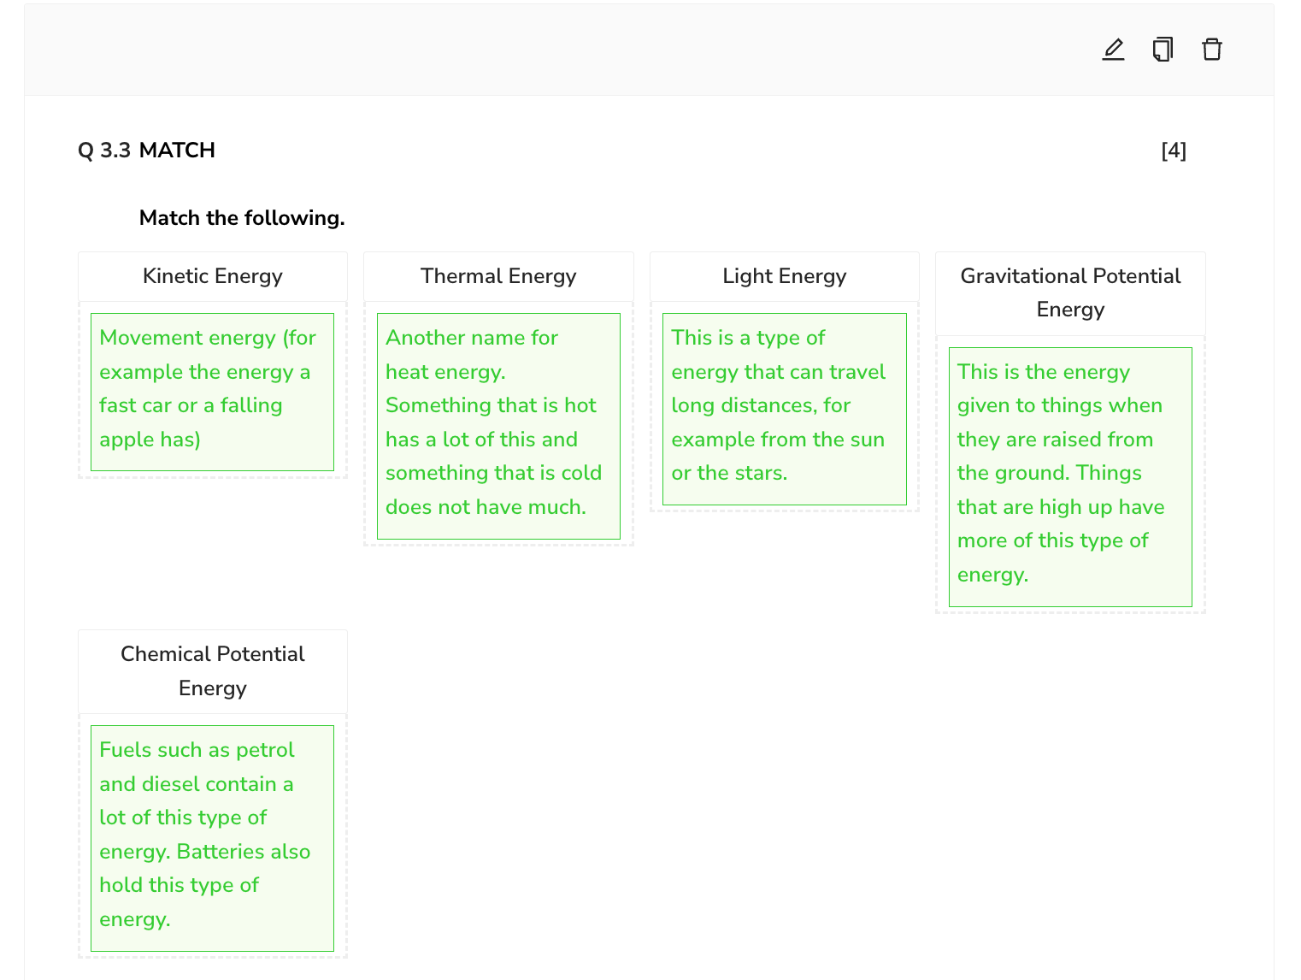Click the 'Match the following.' instruction text
Viewport: 1301px width, 980px height.
coord(242,218)
